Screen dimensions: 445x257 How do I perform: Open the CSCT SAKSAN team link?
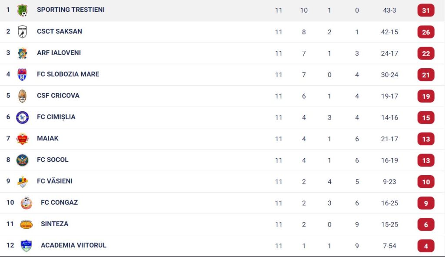[59, 31]
